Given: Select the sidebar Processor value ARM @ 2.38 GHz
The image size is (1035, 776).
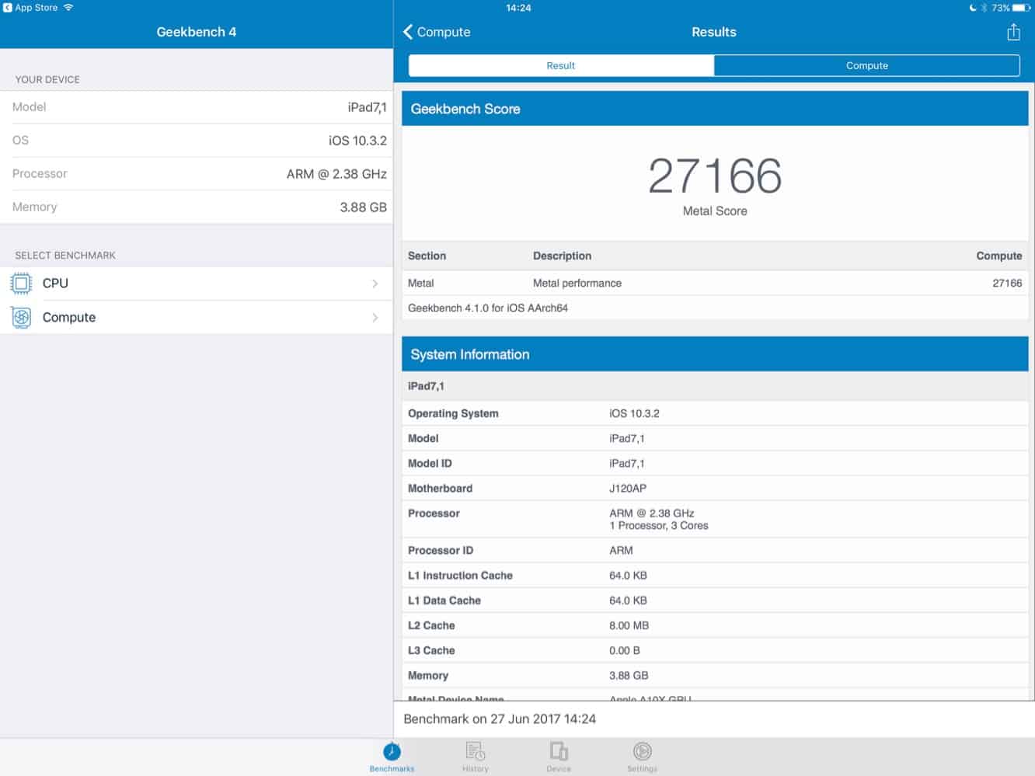Looking at the screenshot, I should tap(336, 174).
